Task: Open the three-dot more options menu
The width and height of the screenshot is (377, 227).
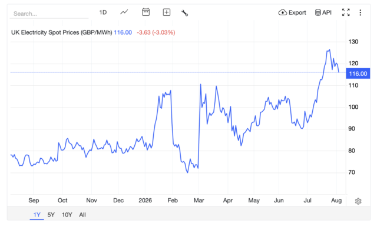Action: (360, 12)
